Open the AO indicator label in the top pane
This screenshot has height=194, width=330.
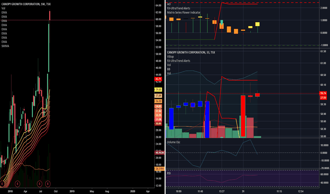(169, 4)
